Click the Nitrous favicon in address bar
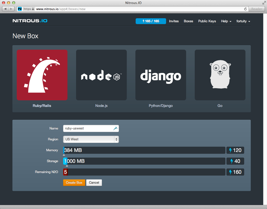Screen dimensions: 267x209 coord(20,9)
